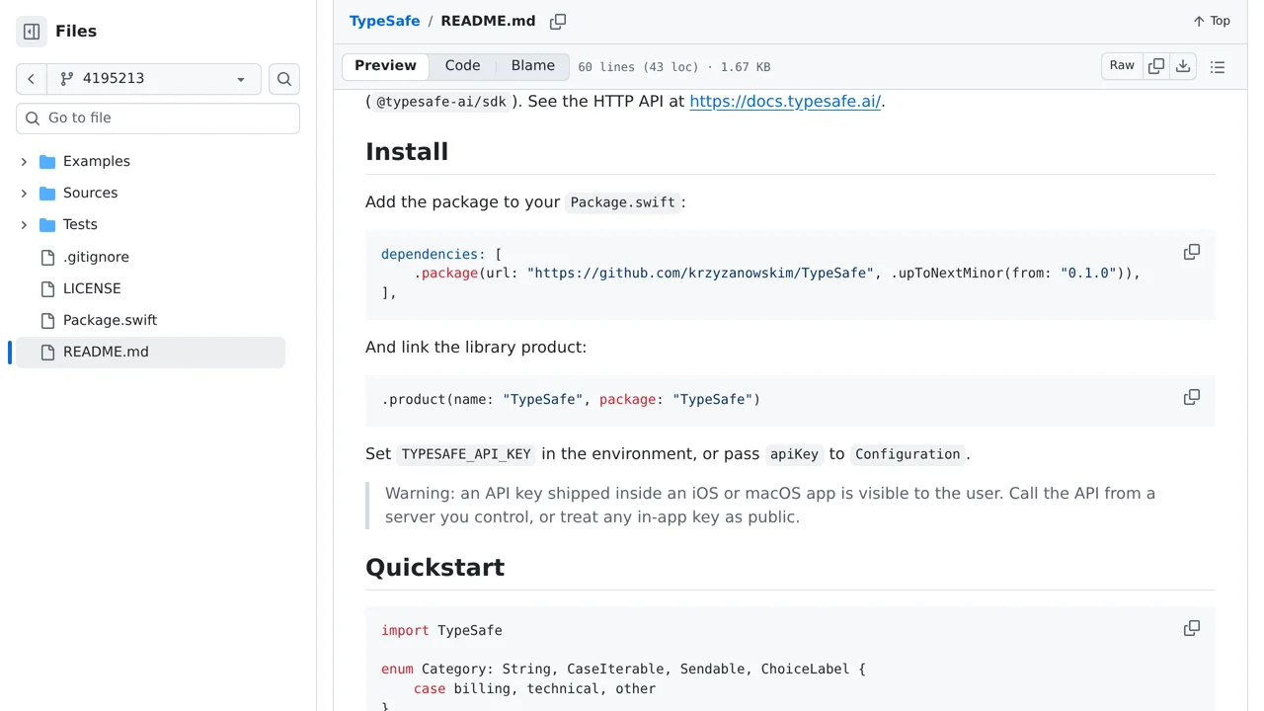Expand the Tests folder chevron

(x=24, y=224)
